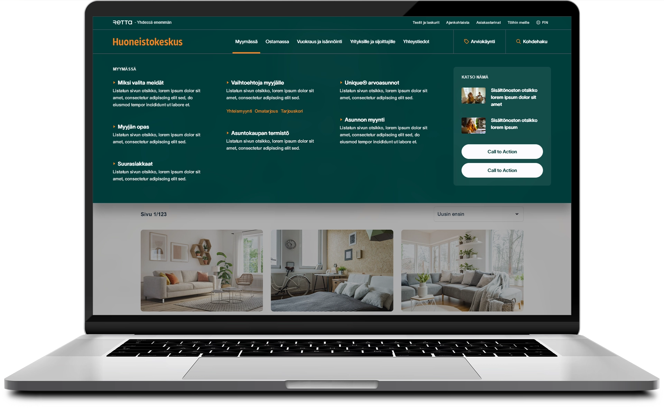Screen dimensions: 664x408
Task: Click the first Call to Action button
Action: coord(502,151)
